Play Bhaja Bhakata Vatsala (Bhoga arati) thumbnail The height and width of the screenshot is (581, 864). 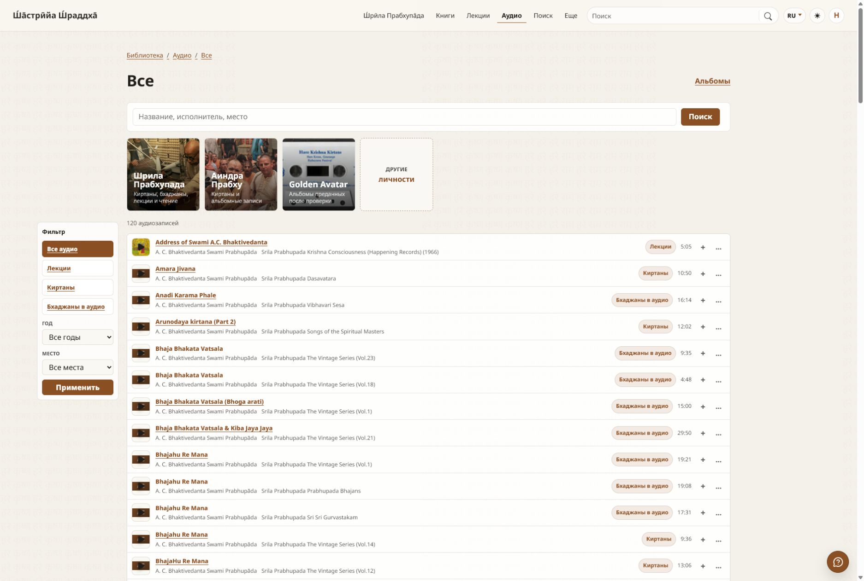coord(141,406)
